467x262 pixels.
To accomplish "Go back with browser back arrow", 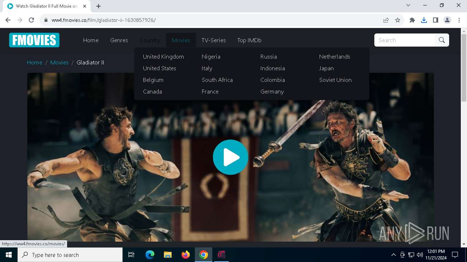I will coord(8,20).
